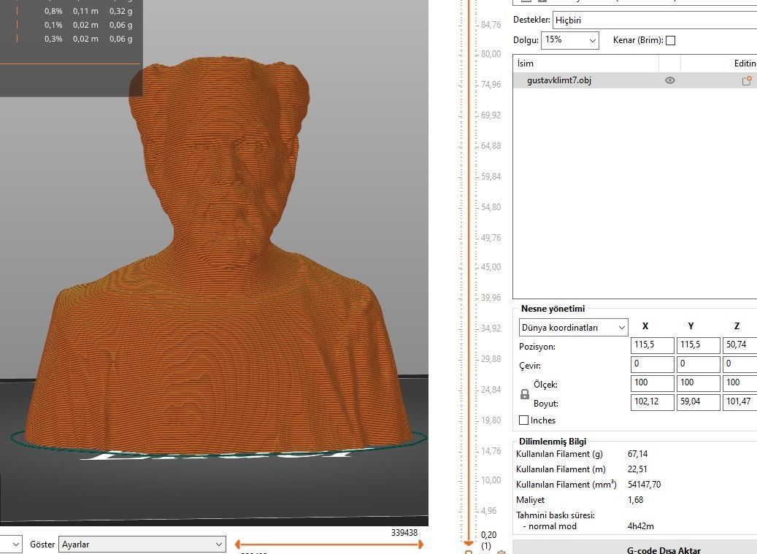Toggle visibility eye of gustavklimt7.obj

point(669,80)
